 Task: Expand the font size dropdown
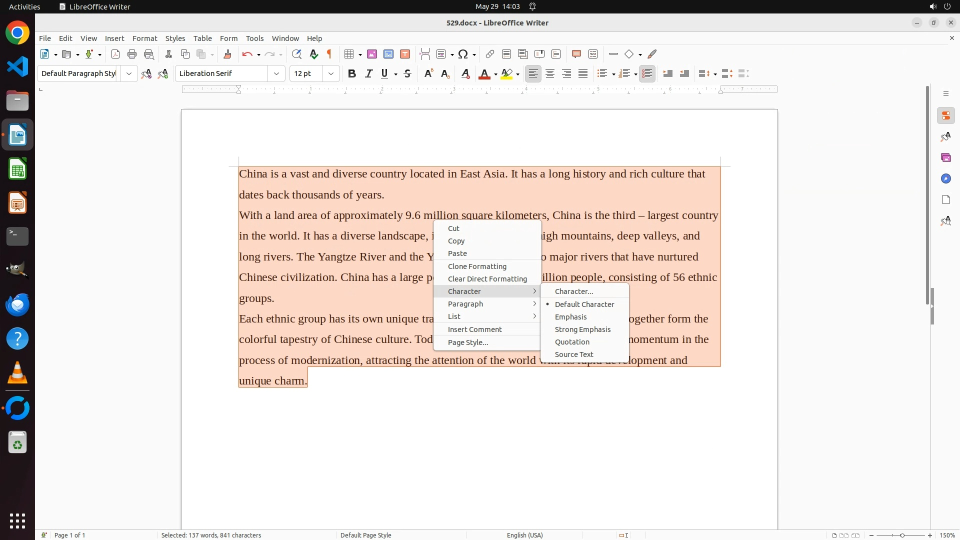tap(330, 73)
